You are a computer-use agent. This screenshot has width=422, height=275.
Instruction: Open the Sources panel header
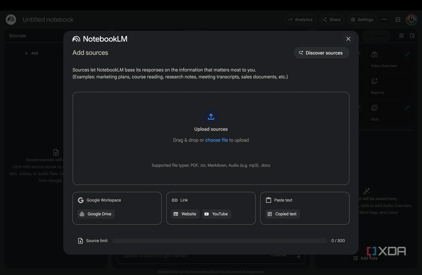tap(18, 36)
